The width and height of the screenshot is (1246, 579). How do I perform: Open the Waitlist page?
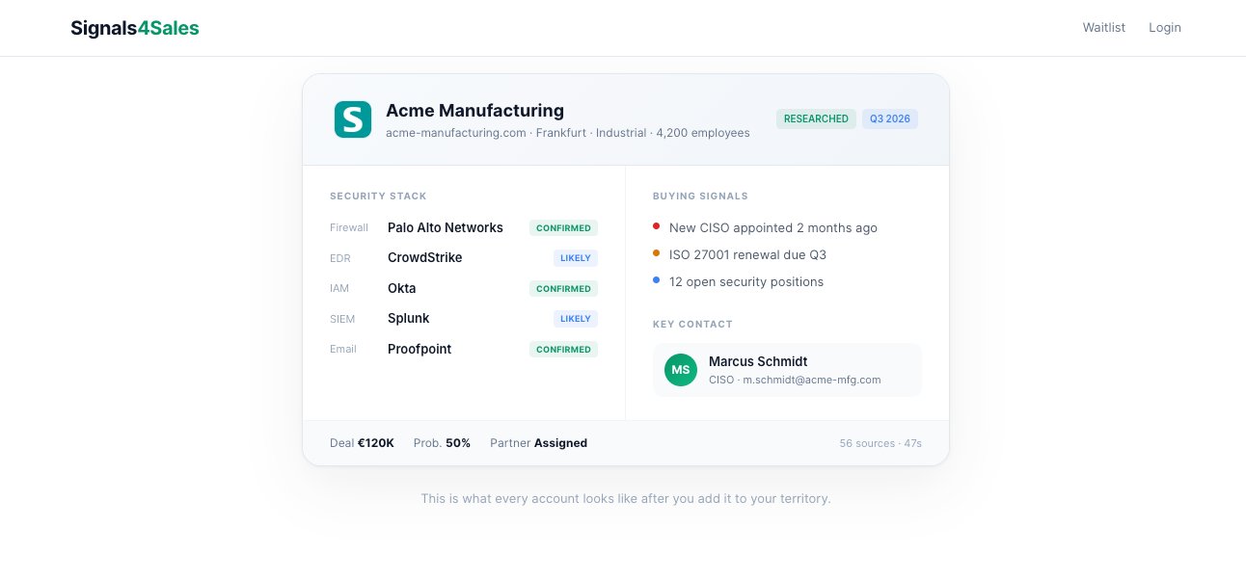1103,28
